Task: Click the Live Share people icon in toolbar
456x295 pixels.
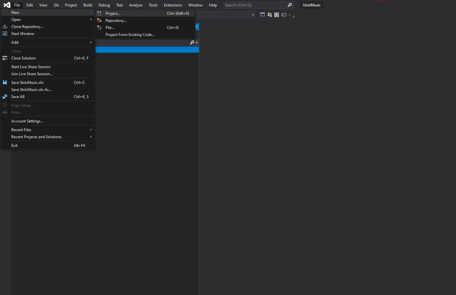Action: [x=270, y=15]
